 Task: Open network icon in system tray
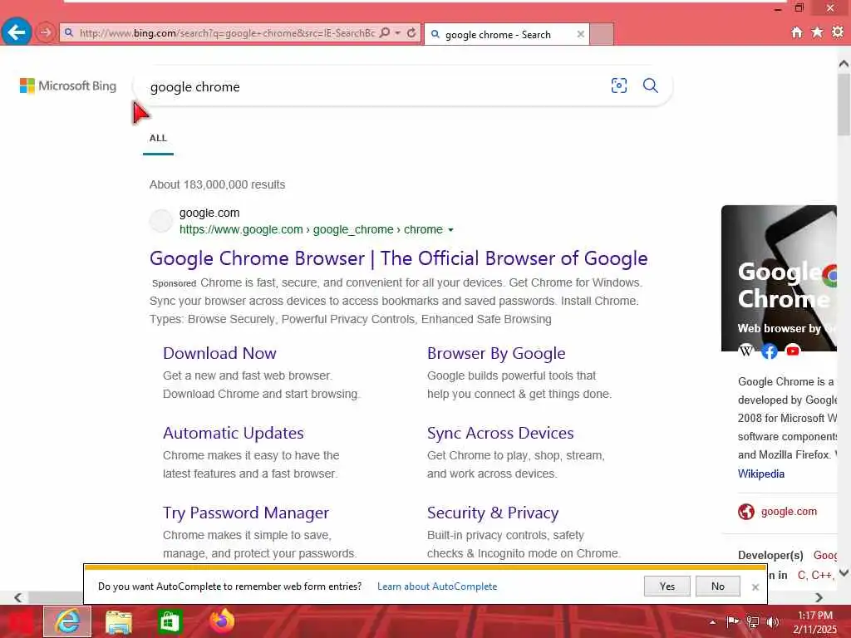click(753, 621)
